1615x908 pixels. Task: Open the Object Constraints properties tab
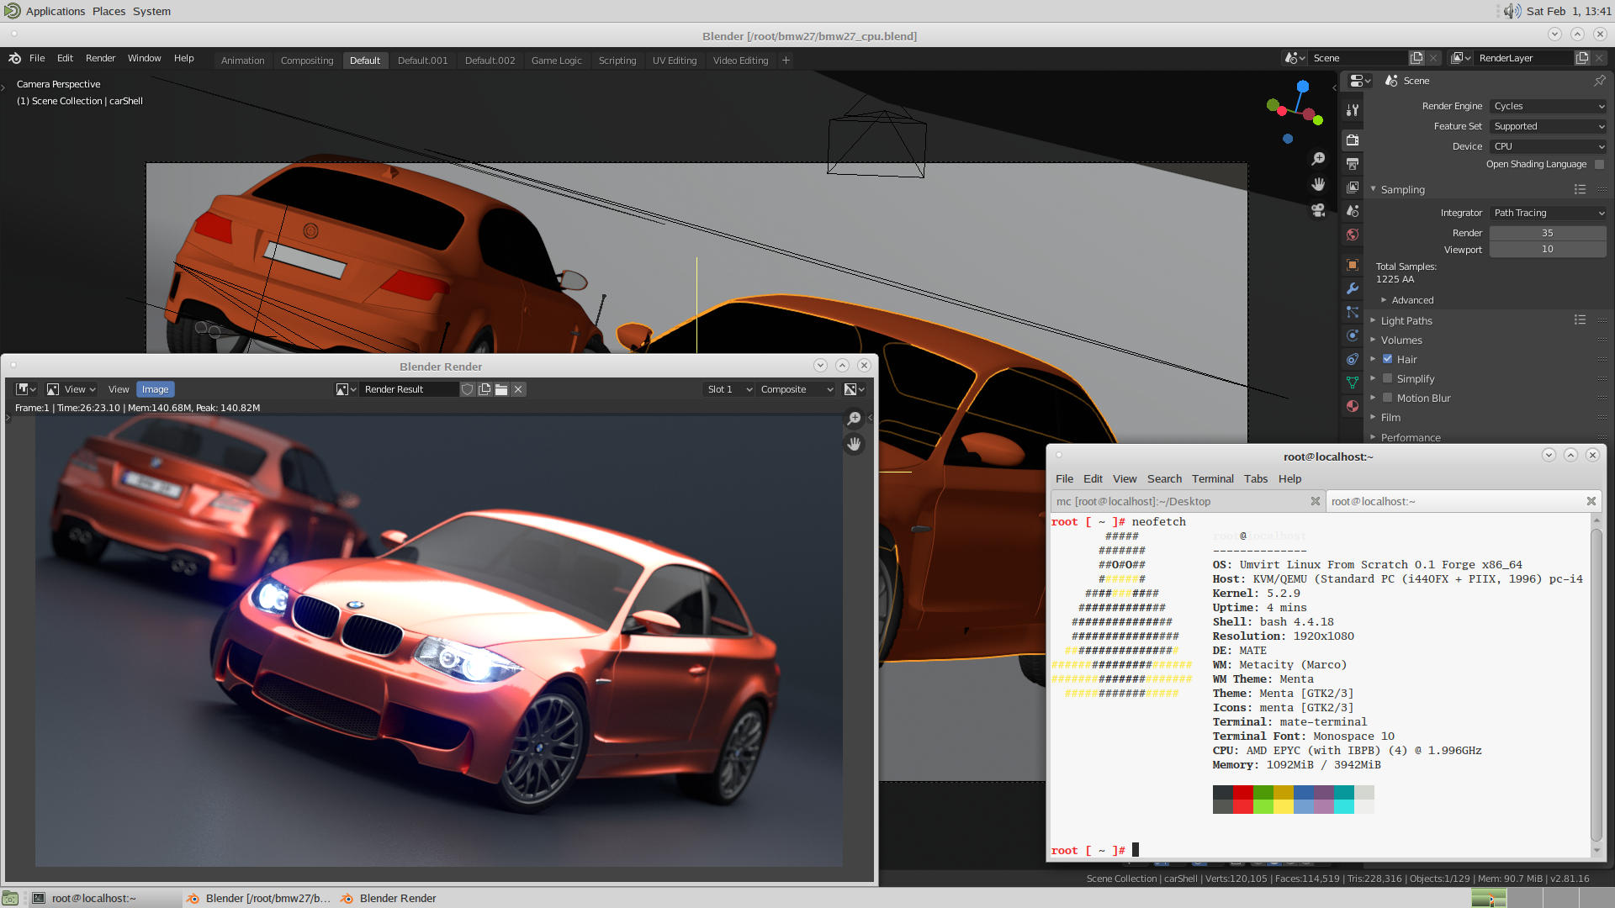pos(1353,359)
